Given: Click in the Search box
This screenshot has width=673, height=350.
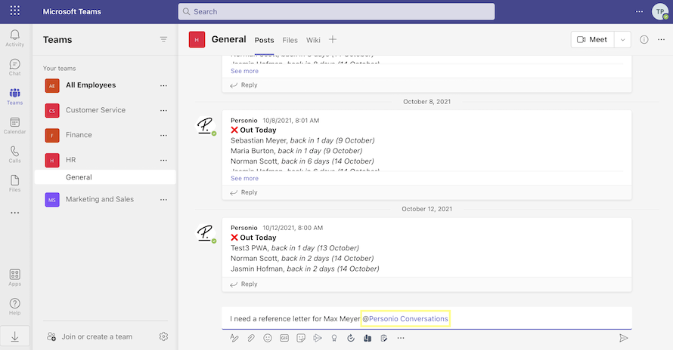Looking at the screenshot, I should 336,11.
